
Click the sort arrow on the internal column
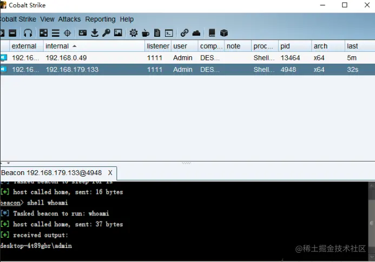(74, 46)
